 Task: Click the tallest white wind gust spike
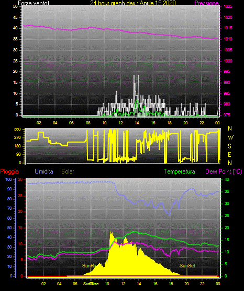pos(135,87)
